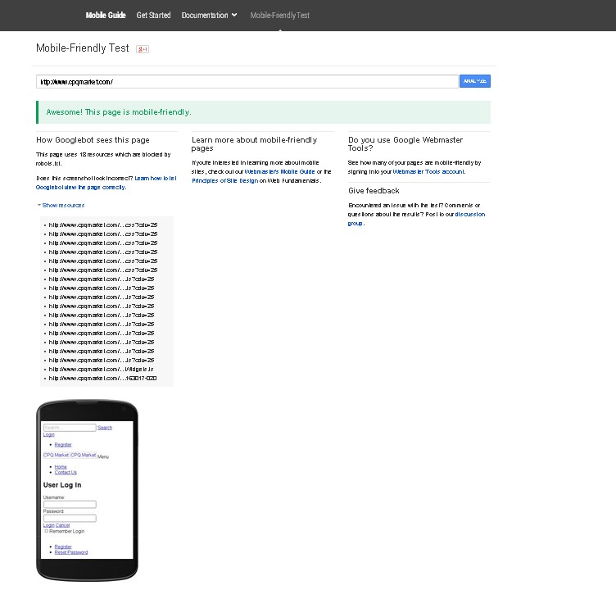Open the Learn how to let Googlebot view link
616x590 pixels.
[106, 183]
